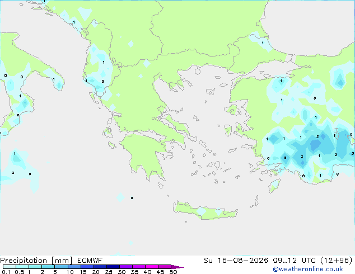Click the island of Crete on map
Screen dimensions: 355x274
(205, 211)
